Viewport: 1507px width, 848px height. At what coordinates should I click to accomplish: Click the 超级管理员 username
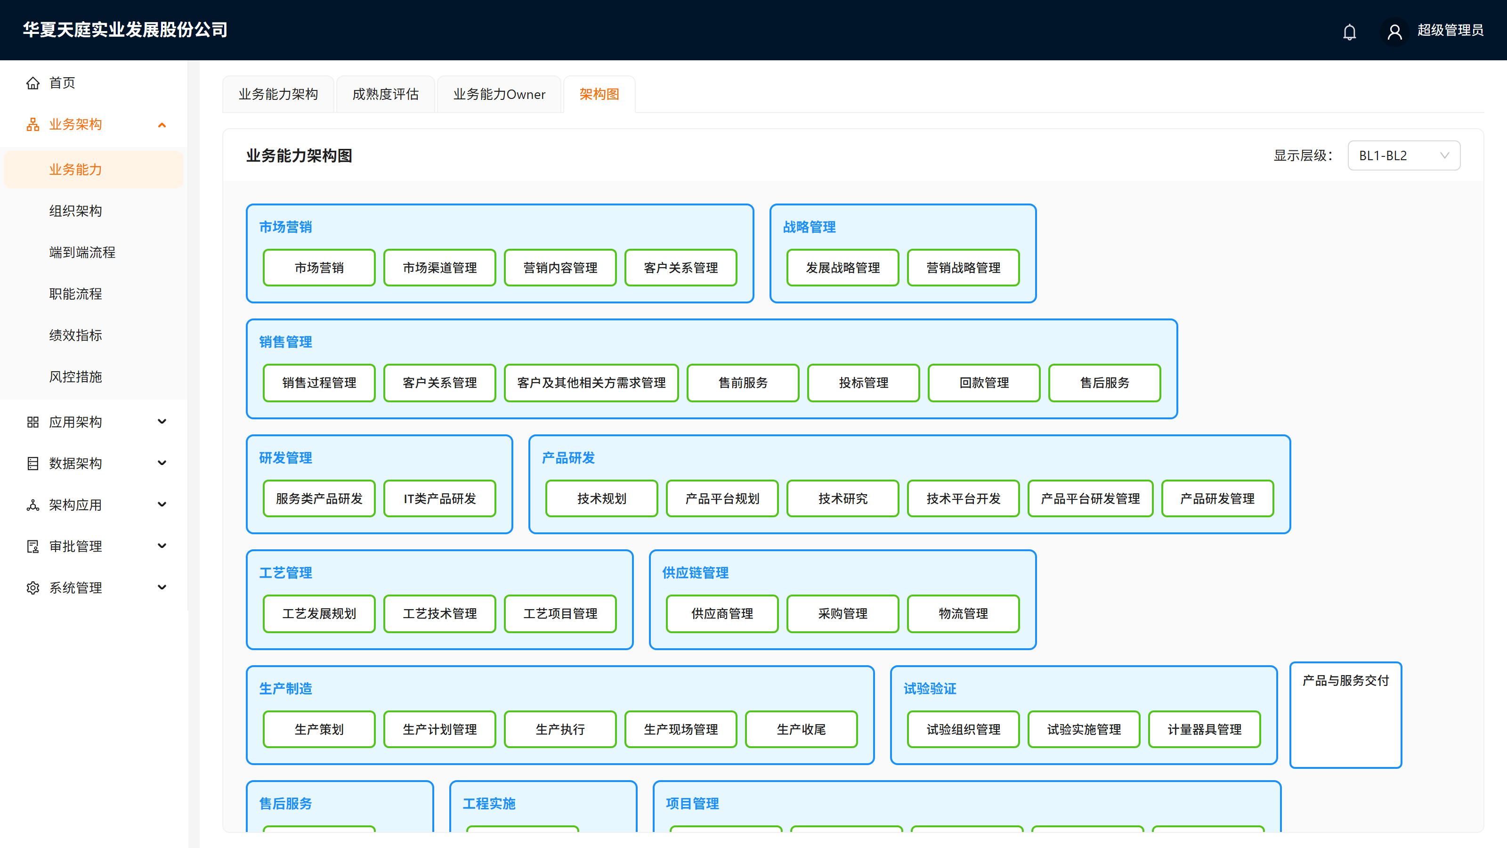(x=1450, y=31)
